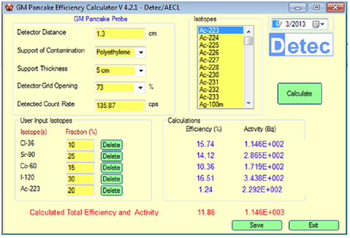
Task: Click the Exit button
Action: click(x=313, y=225)
